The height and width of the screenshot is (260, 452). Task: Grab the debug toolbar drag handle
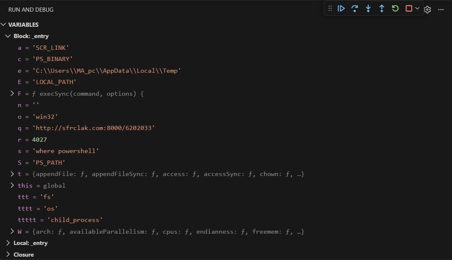[330, 8]
